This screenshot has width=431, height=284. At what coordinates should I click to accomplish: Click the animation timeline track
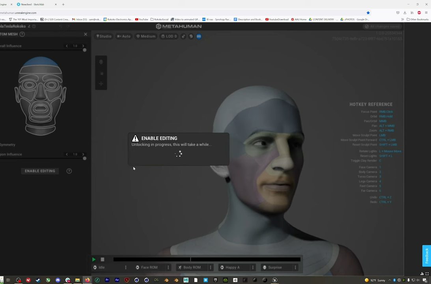pyautogui.click(x=207, y=259)
